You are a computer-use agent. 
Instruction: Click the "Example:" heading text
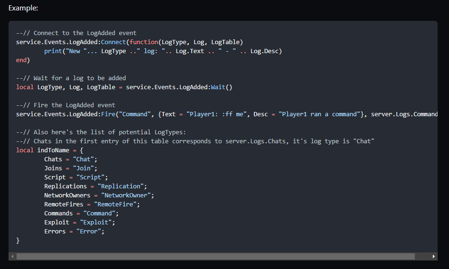click(23, 8)
